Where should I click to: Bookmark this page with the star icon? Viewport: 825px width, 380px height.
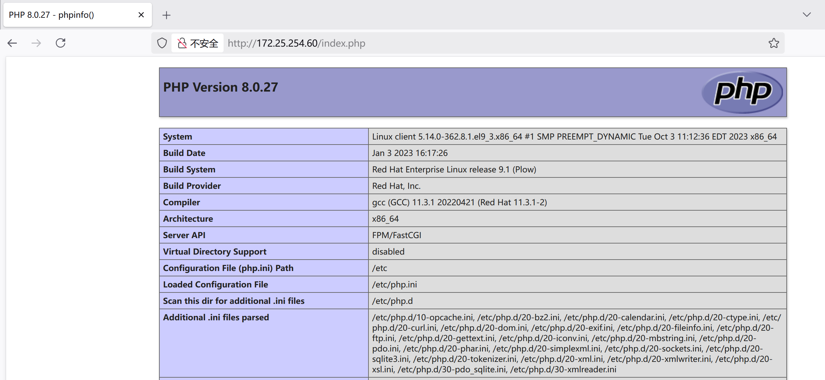point(774,43)
